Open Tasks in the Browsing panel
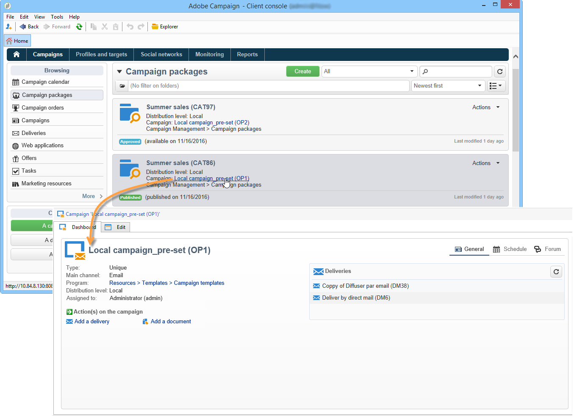 click(57, 171)
